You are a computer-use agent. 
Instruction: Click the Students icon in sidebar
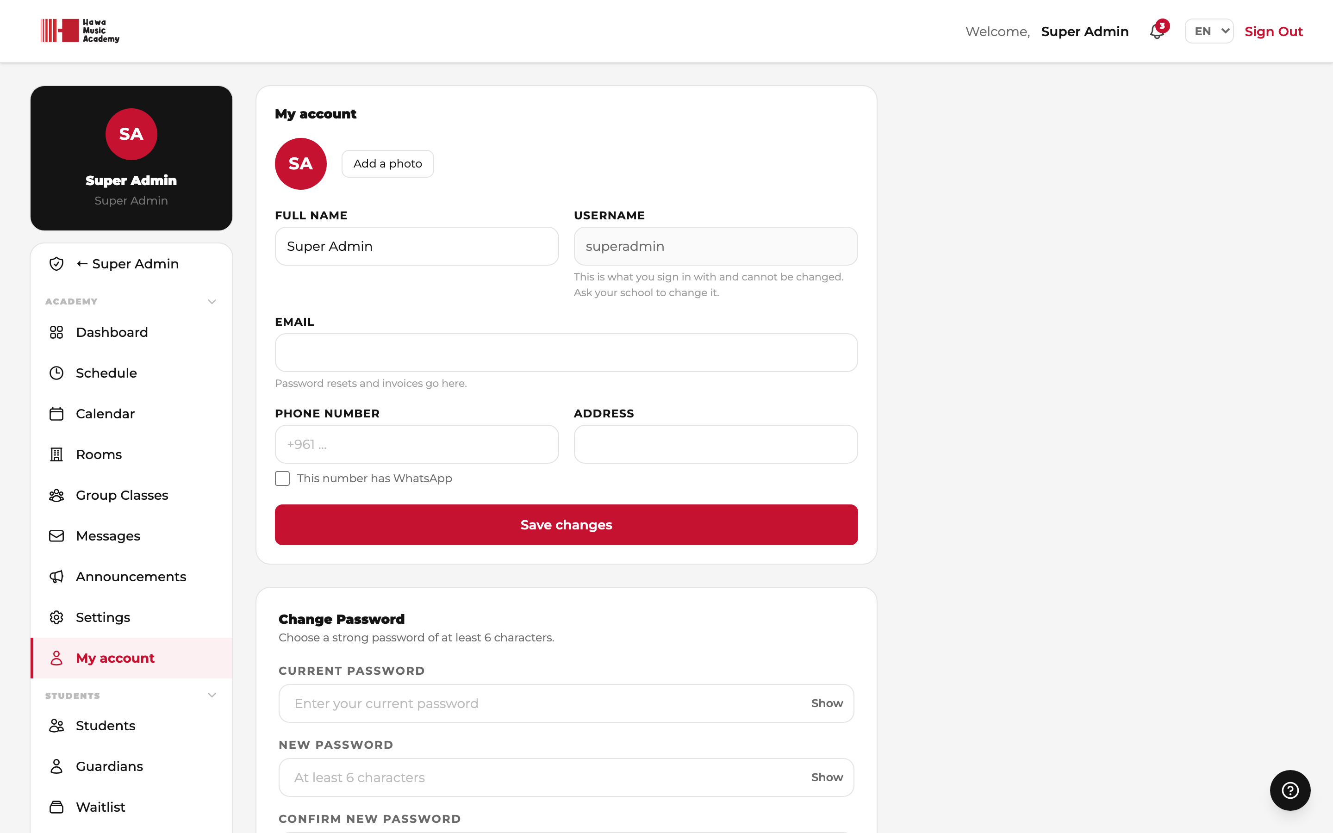(x=56, y=726)
